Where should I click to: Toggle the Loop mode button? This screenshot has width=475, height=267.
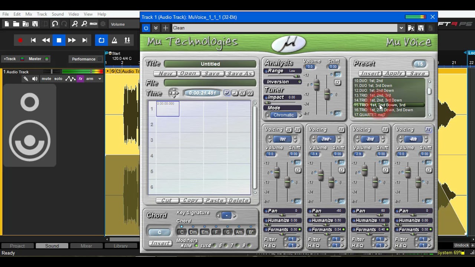click(x=102, y=40)
